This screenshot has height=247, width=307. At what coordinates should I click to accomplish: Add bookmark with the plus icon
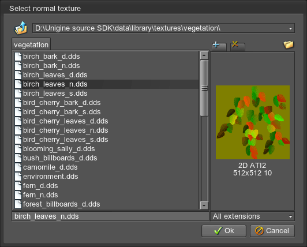(x=219, y=46)
